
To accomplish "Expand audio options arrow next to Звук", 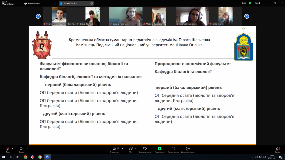I will [13, 148].
